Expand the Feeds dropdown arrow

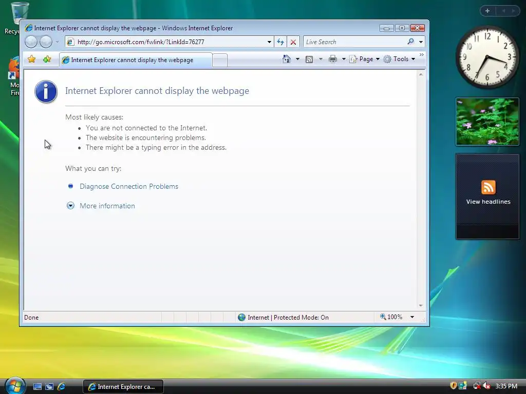[321, 59]
